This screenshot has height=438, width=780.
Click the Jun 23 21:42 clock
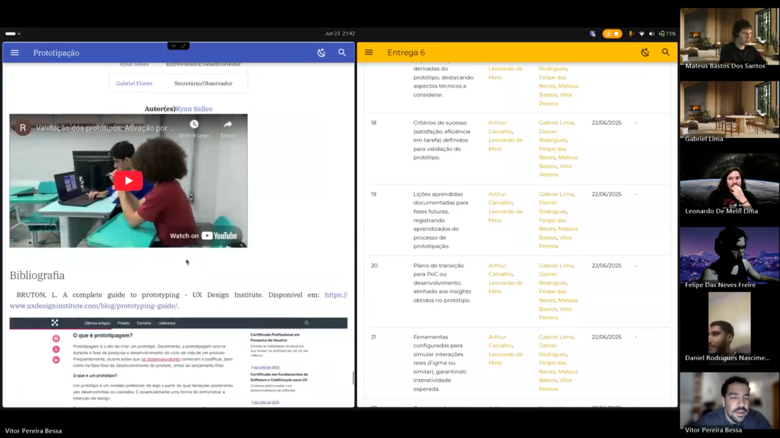[340, 34]
